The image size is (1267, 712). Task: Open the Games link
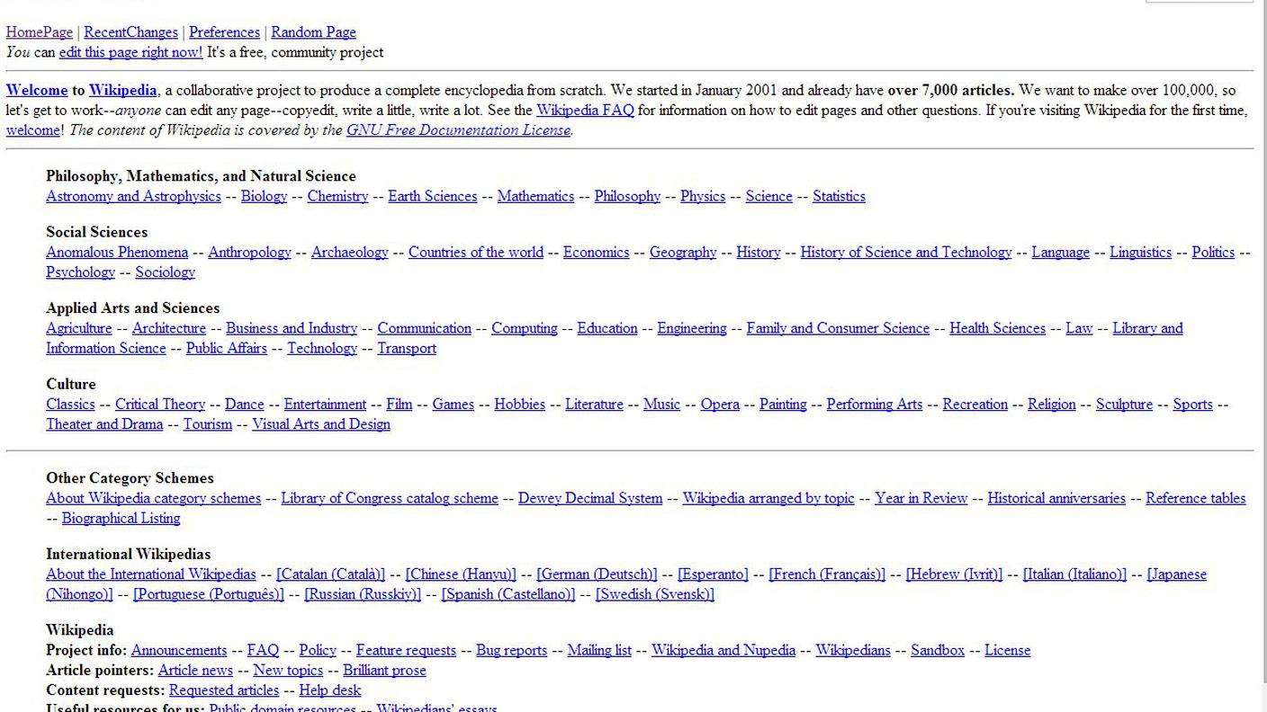pyautogui.click(x=454, y=405)
